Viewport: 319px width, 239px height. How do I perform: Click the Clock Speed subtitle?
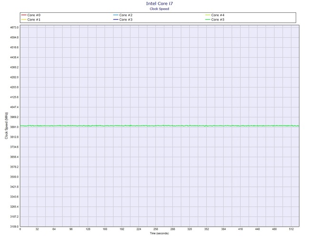point(159,9)
